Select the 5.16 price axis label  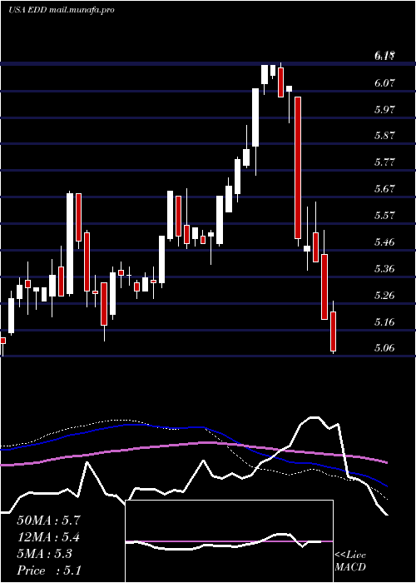pos(384,321)
